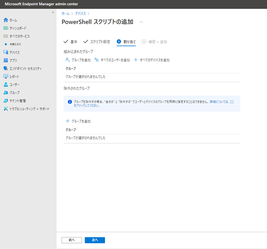267x249 pixels.
Task: Click PowerShell スクリプトの追加 heading
Action: [x=97, y=22]
